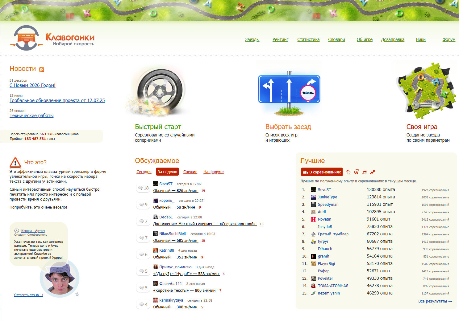Switch to the Сегодня discussion tab
Screen dimensions: 459x321
[144, 172]
